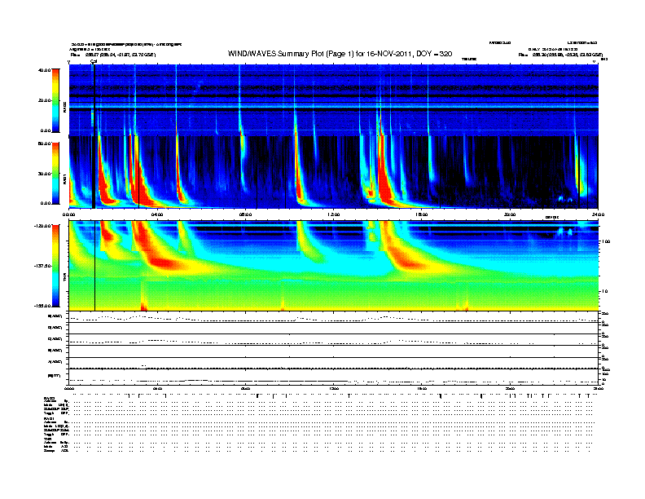
Task: Click the TNR status block heading
Action: 47,439
